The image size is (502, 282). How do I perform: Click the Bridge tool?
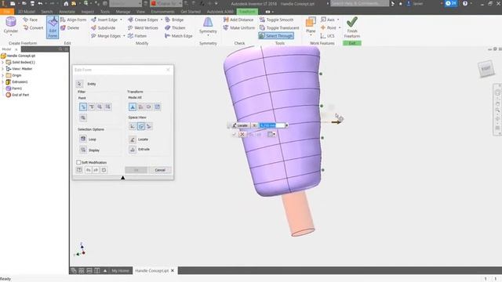point(174,20)
